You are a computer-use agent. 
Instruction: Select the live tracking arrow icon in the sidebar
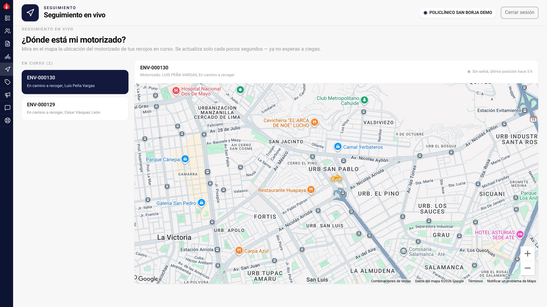click(x=8, y=69)
